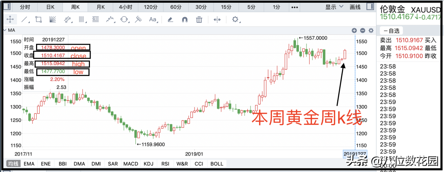Select the crosshair move cursor tool

click(x=10, y=20)
